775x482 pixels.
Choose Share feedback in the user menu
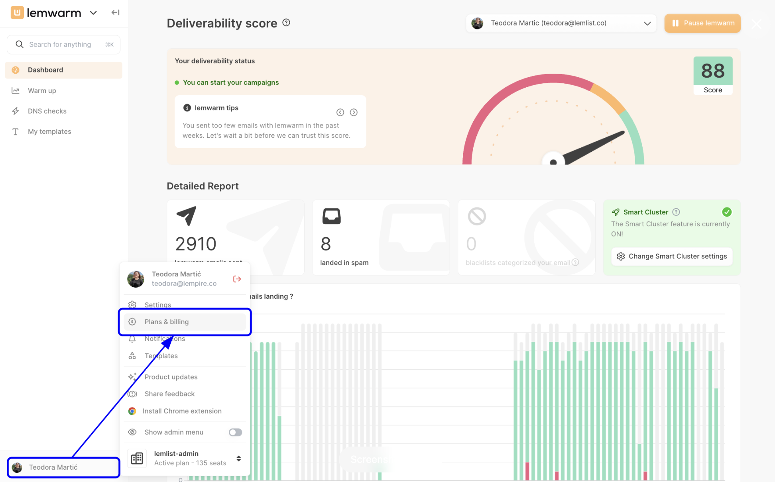[169, 394]
